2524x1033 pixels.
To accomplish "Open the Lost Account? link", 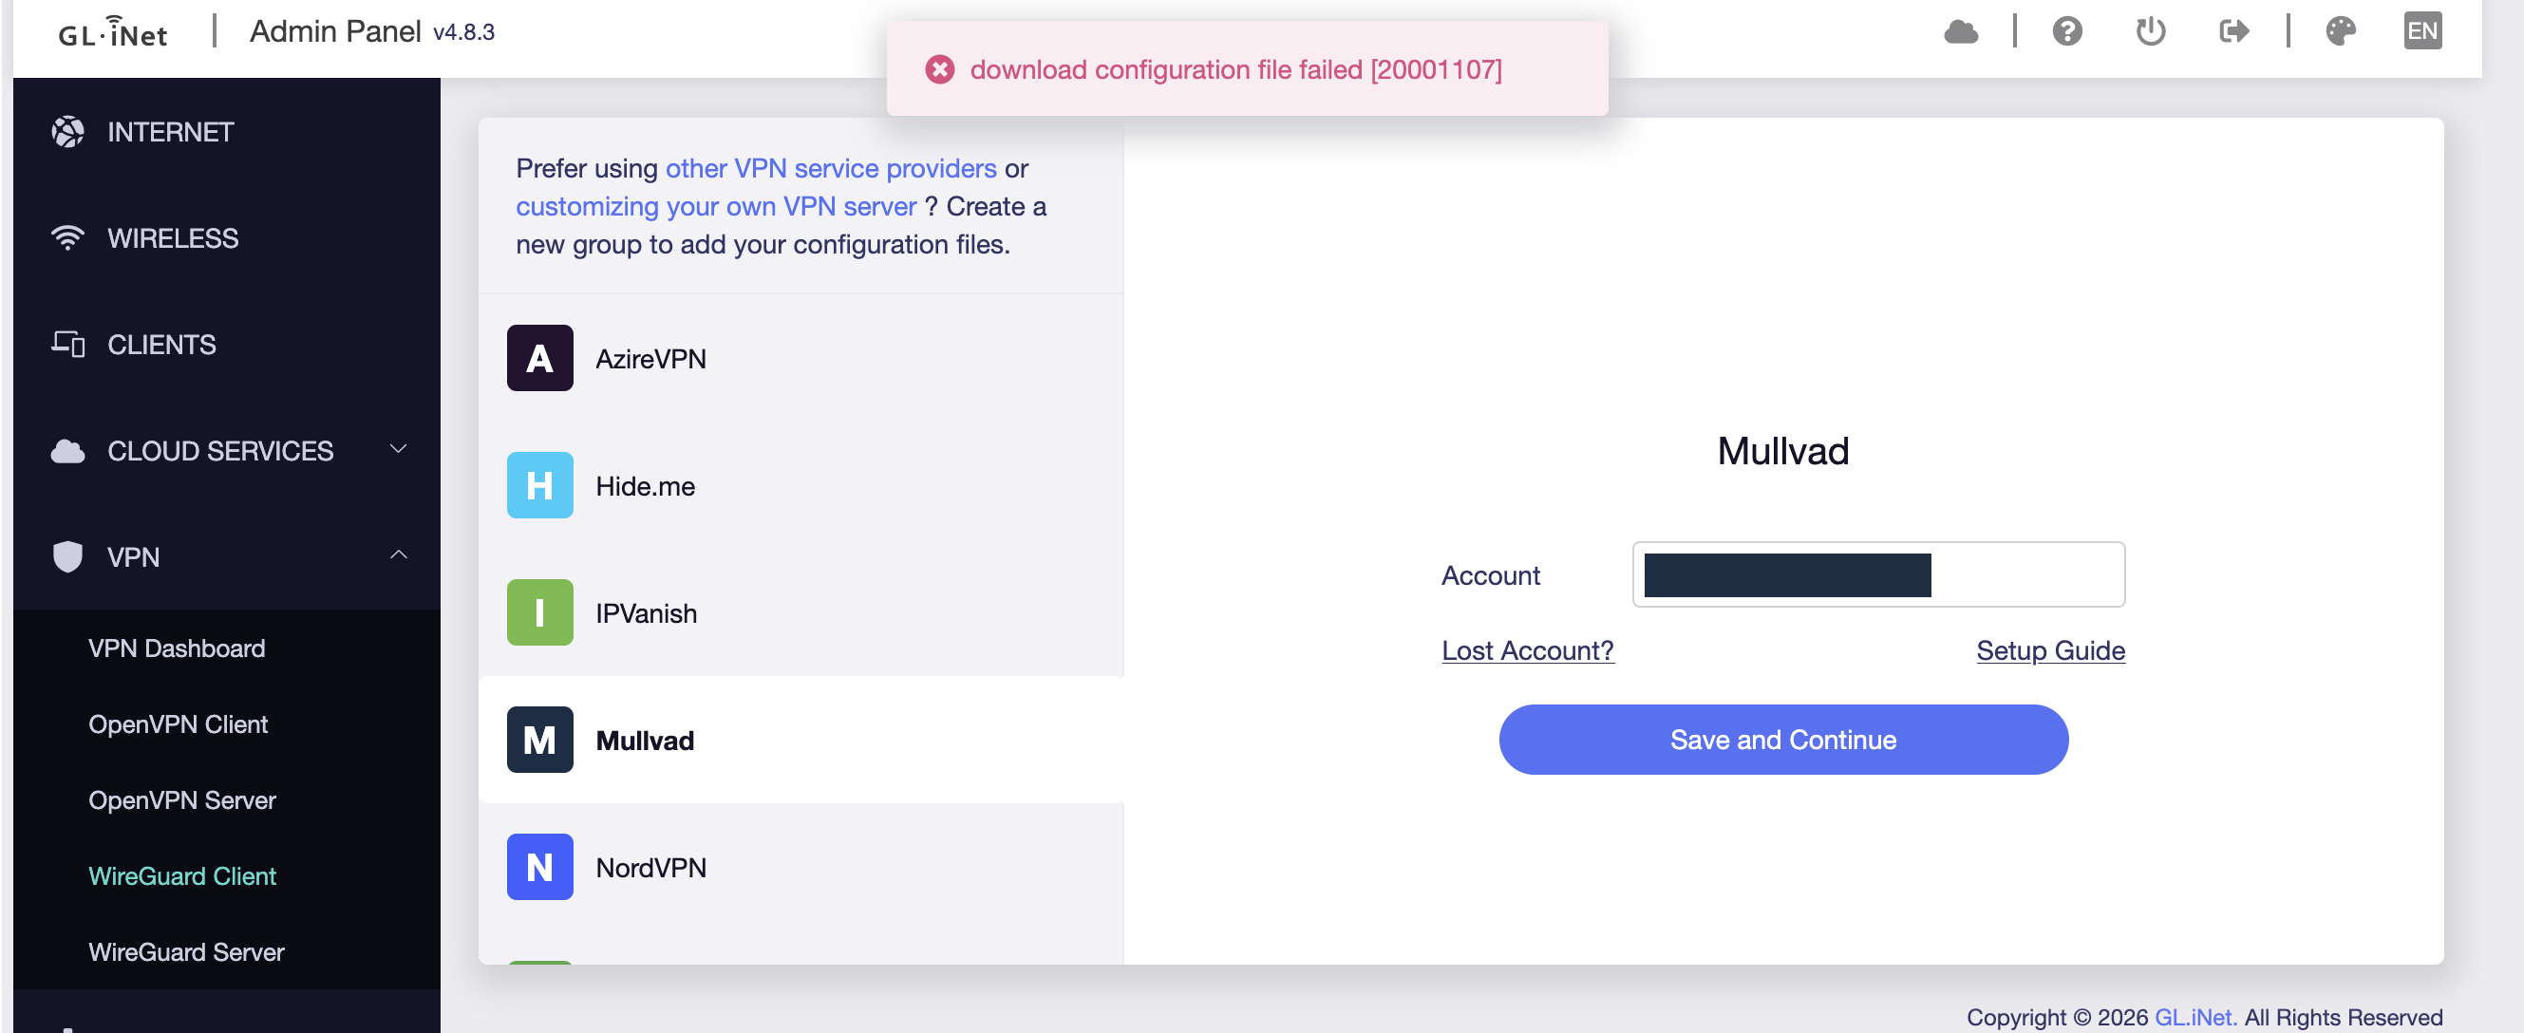I will (x=1528, y=650).
